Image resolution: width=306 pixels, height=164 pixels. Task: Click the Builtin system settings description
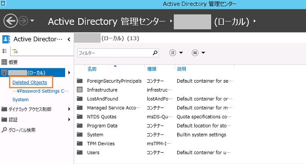point(202,135)
